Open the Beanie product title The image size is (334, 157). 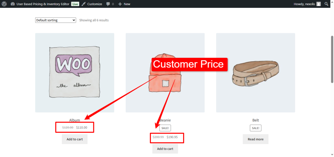165,120
